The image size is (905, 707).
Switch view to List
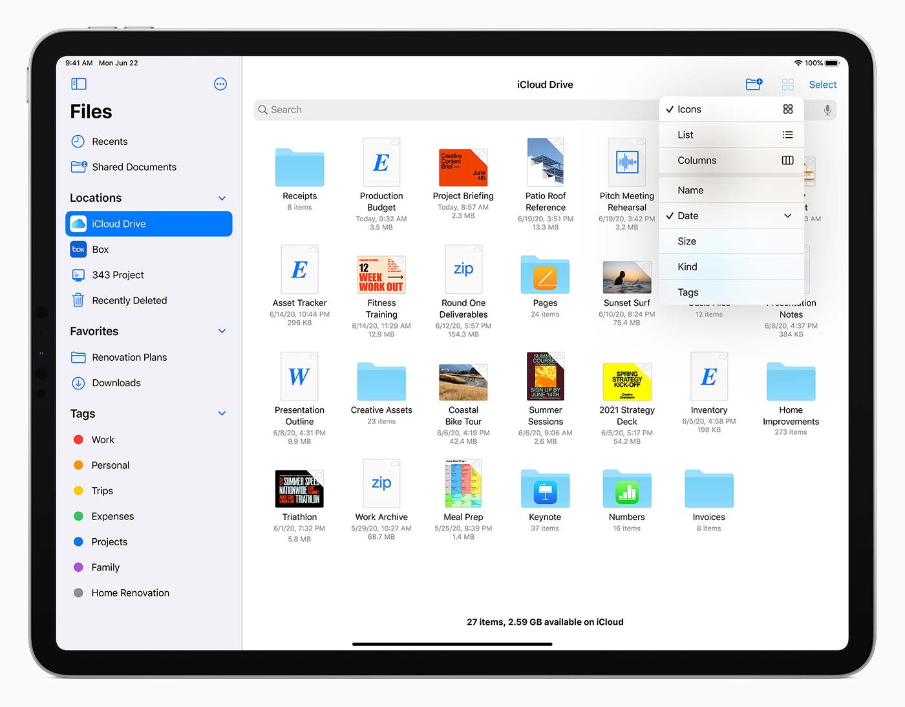coord(685,135)
